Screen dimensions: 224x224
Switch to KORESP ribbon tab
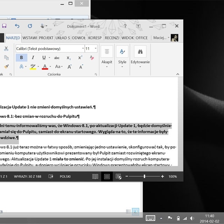tap(95, 38)
